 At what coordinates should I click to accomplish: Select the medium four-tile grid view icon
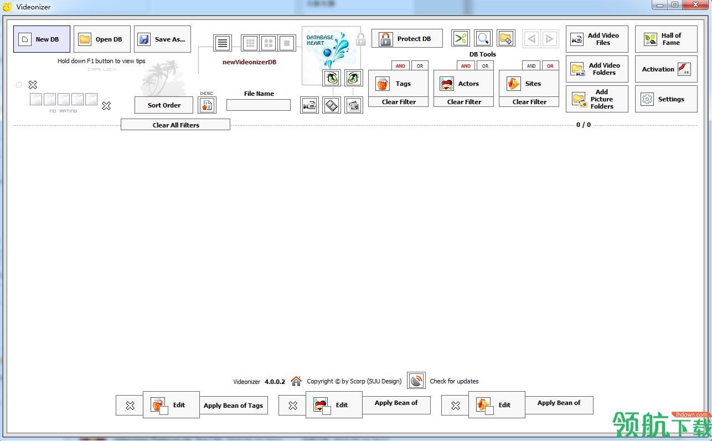pyautogui.click(x=269, y=43)
